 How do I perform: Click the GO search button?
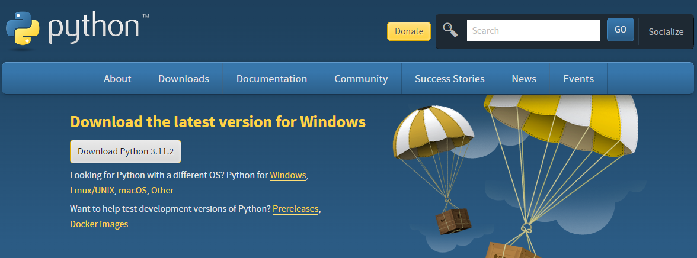[621, 30]
